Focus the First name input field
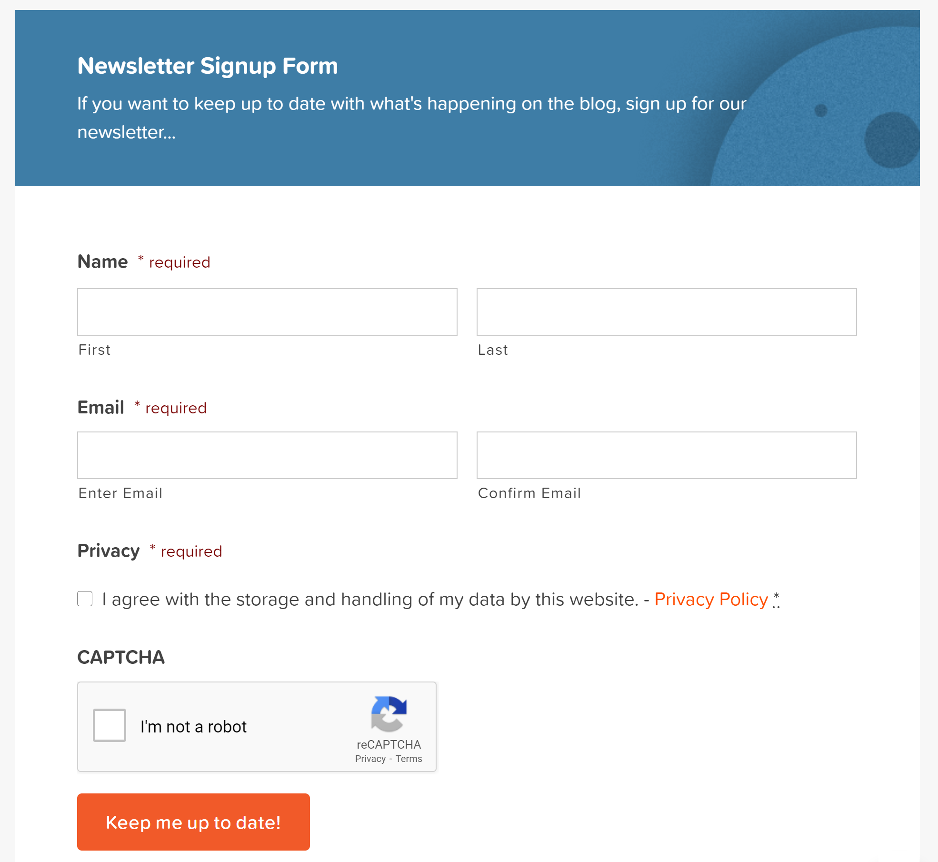Screen dimensions: 938x862 (x=267, y=312)
